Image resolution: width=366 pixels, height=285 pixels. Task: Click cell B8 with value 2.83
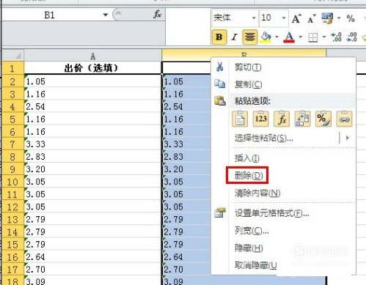[187, 157]
